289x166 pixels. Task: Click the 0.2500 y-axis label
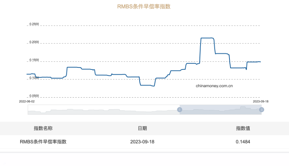click(34, 24)
